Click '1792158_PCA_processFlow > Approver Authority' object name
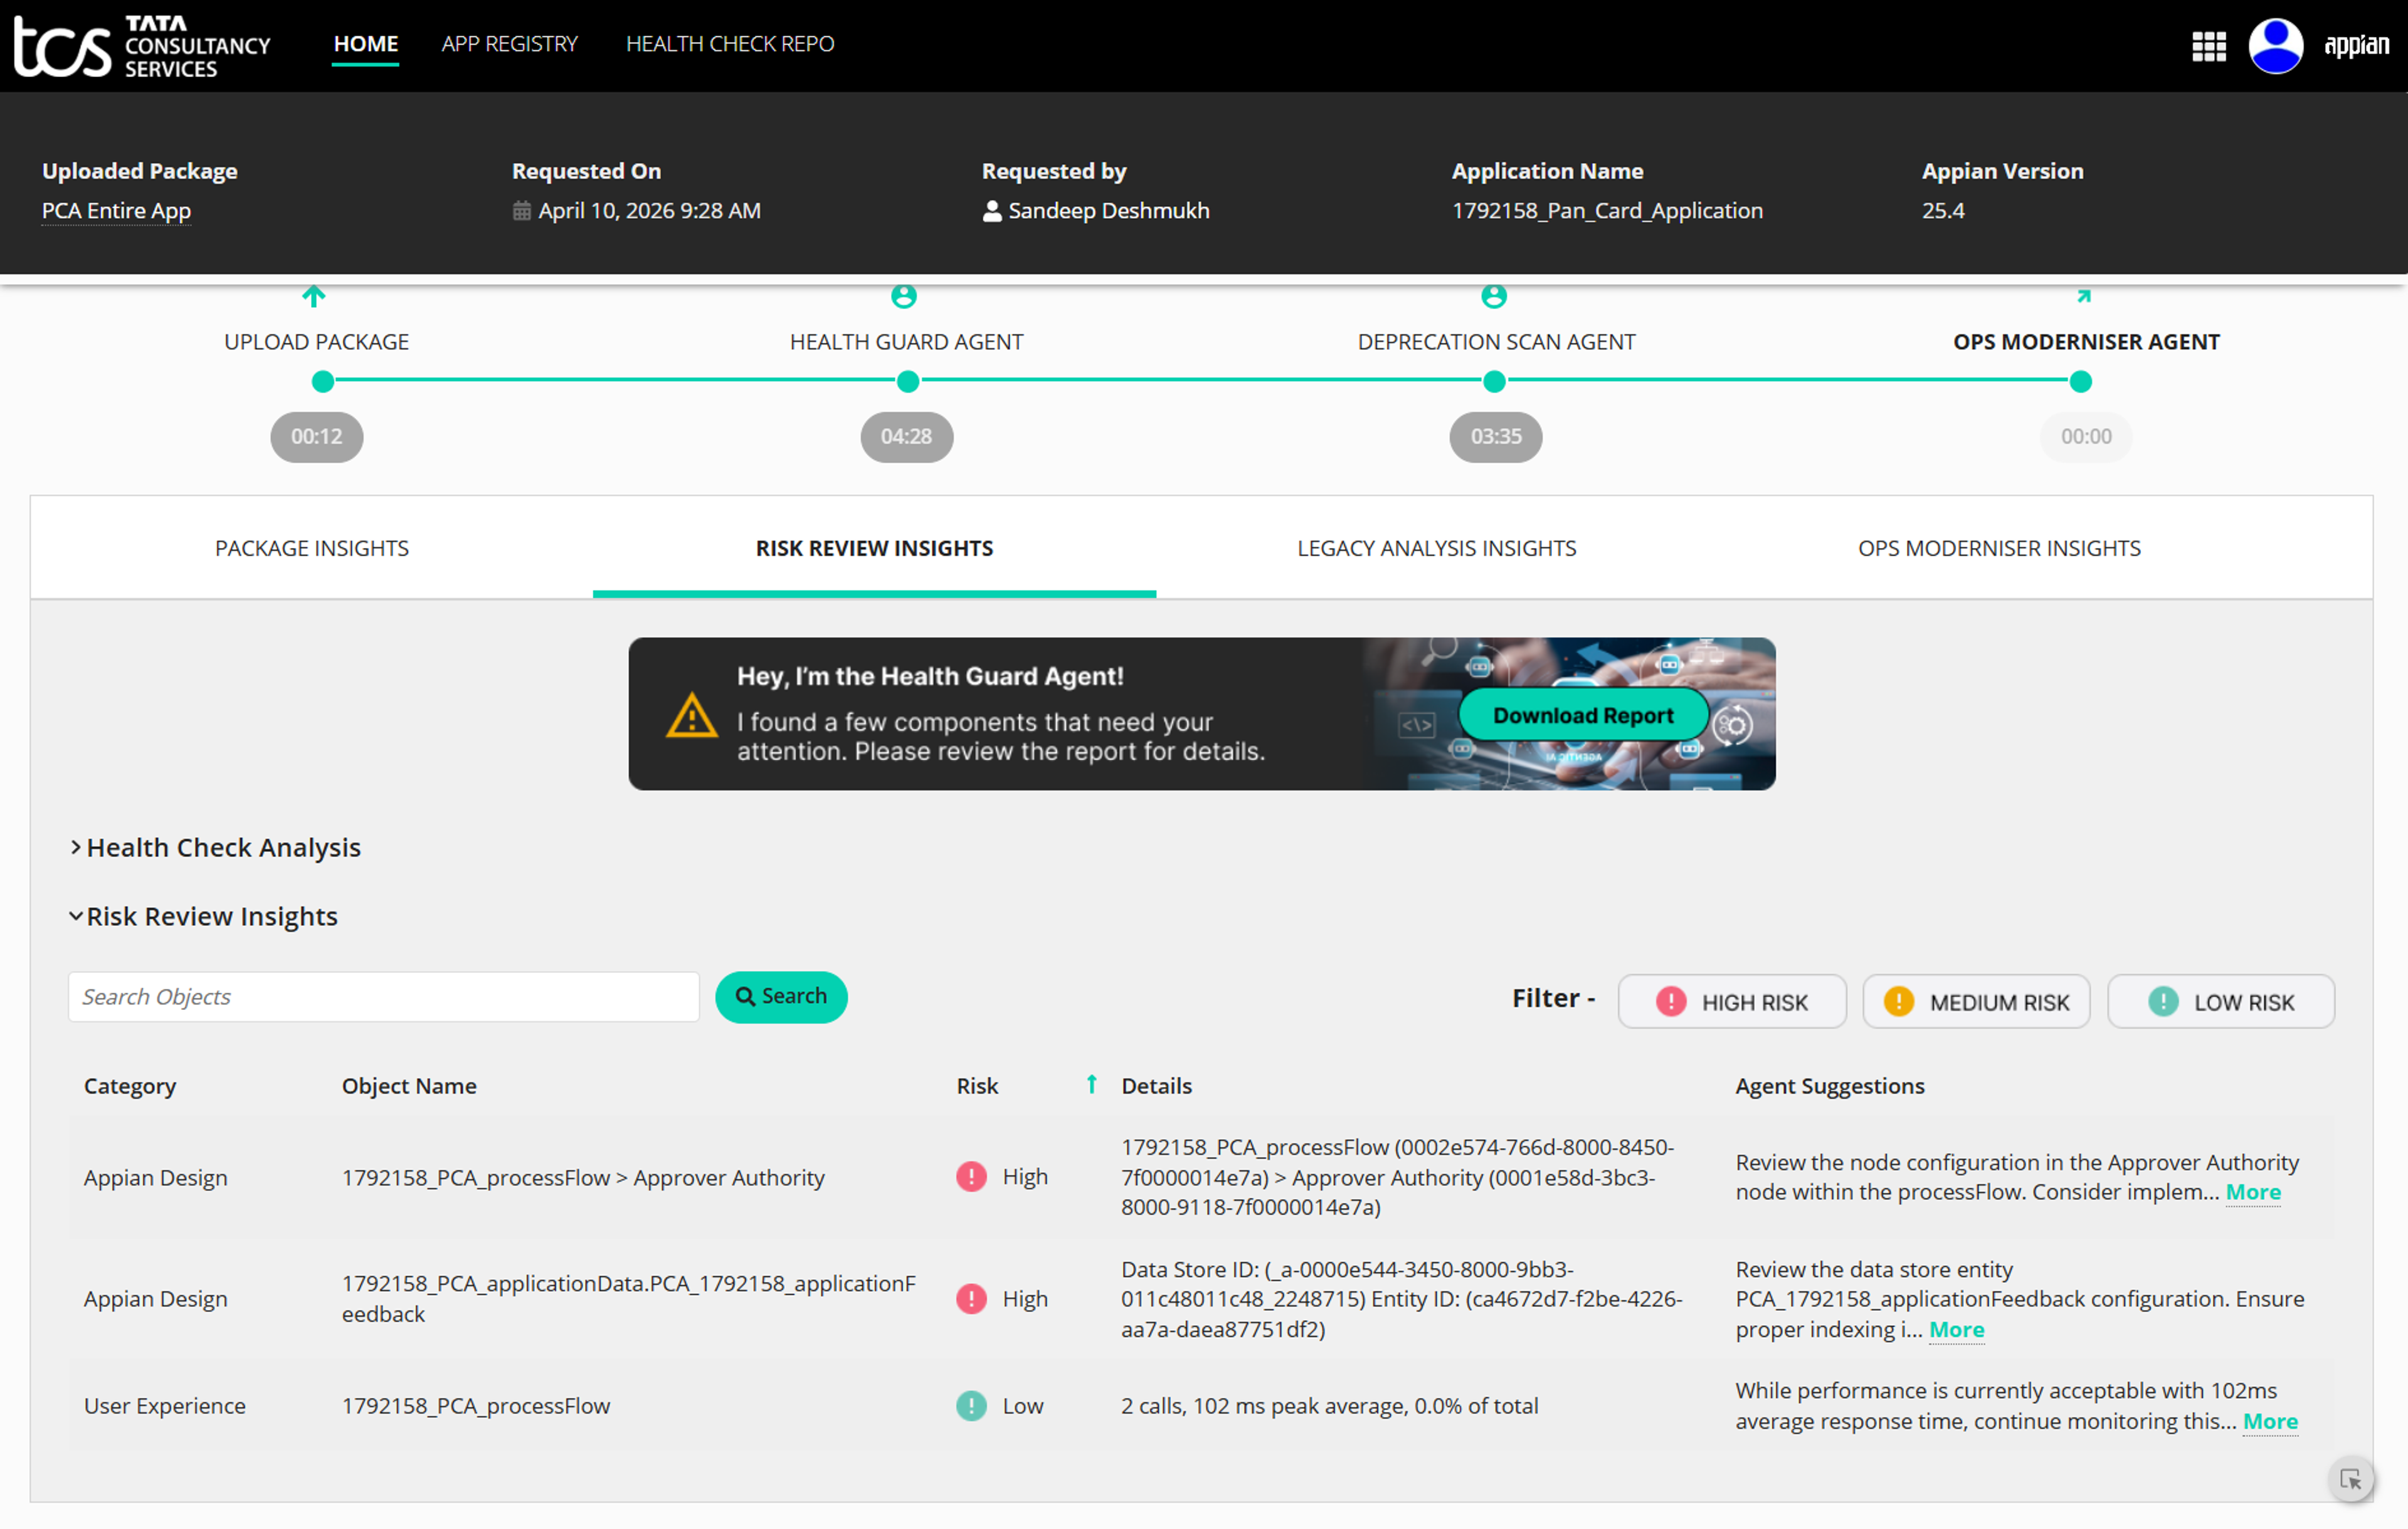This screenshot has width=2408, height=1529. tap(583, 1177)
